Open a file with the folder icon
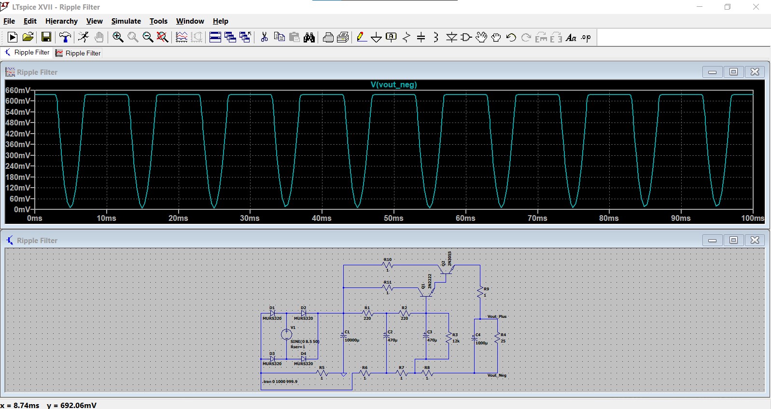This screenshot has height=409, width=771. 28,37
